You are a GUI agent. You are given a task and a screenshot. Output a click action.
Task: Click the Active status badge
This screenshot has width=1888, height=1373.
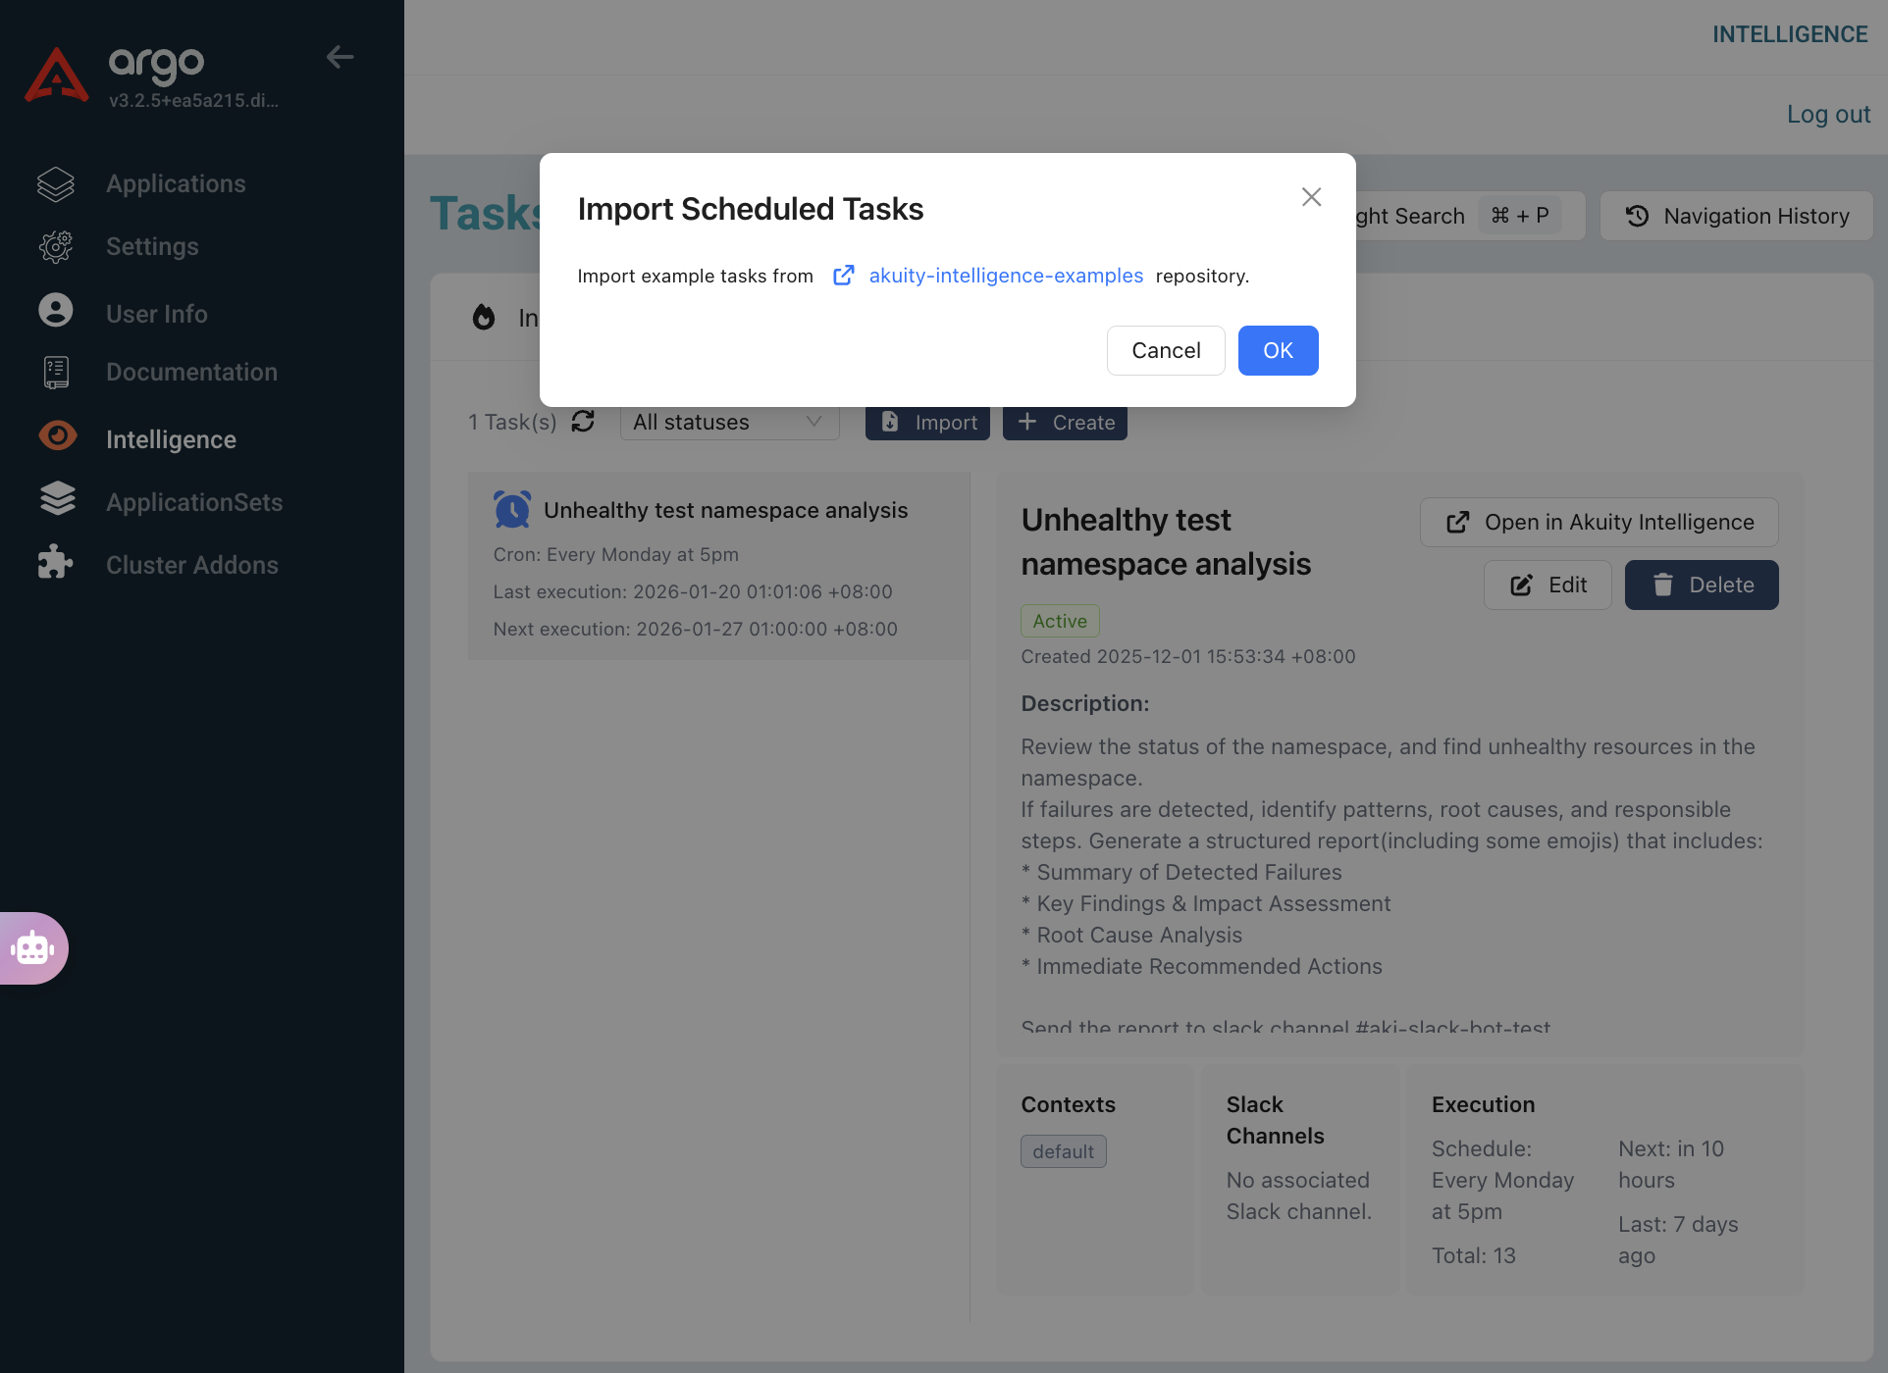pyautogui.click(x=1060, y=621)
